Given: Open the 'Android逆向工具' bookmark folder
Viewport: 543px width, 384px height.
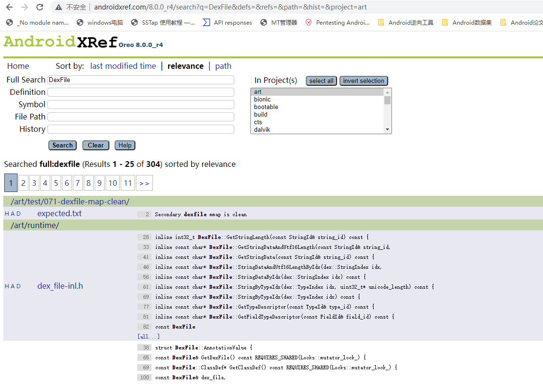Looking at the screenshot, I should tap(406, 23).
